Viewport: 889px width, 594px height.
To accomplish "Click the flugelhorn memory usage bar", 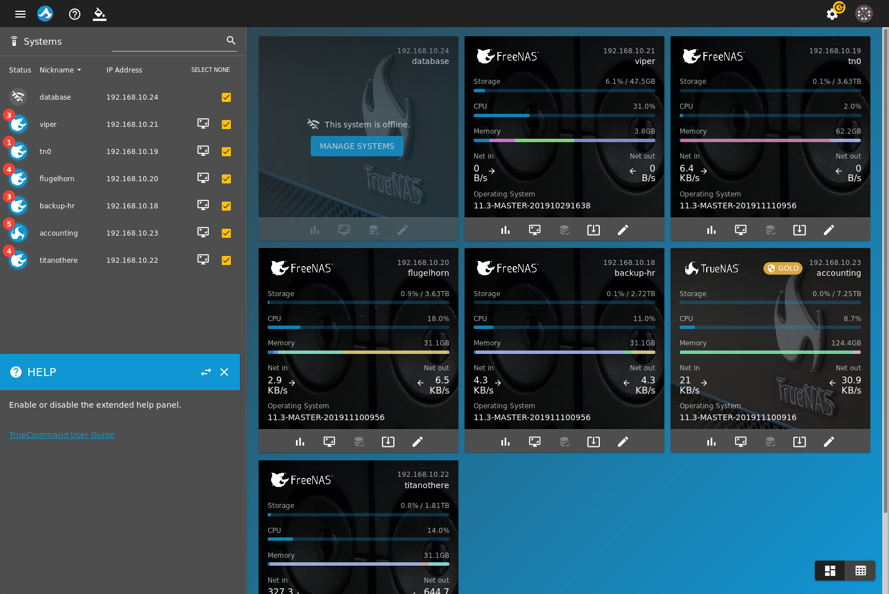I will (x=358, y=352).
